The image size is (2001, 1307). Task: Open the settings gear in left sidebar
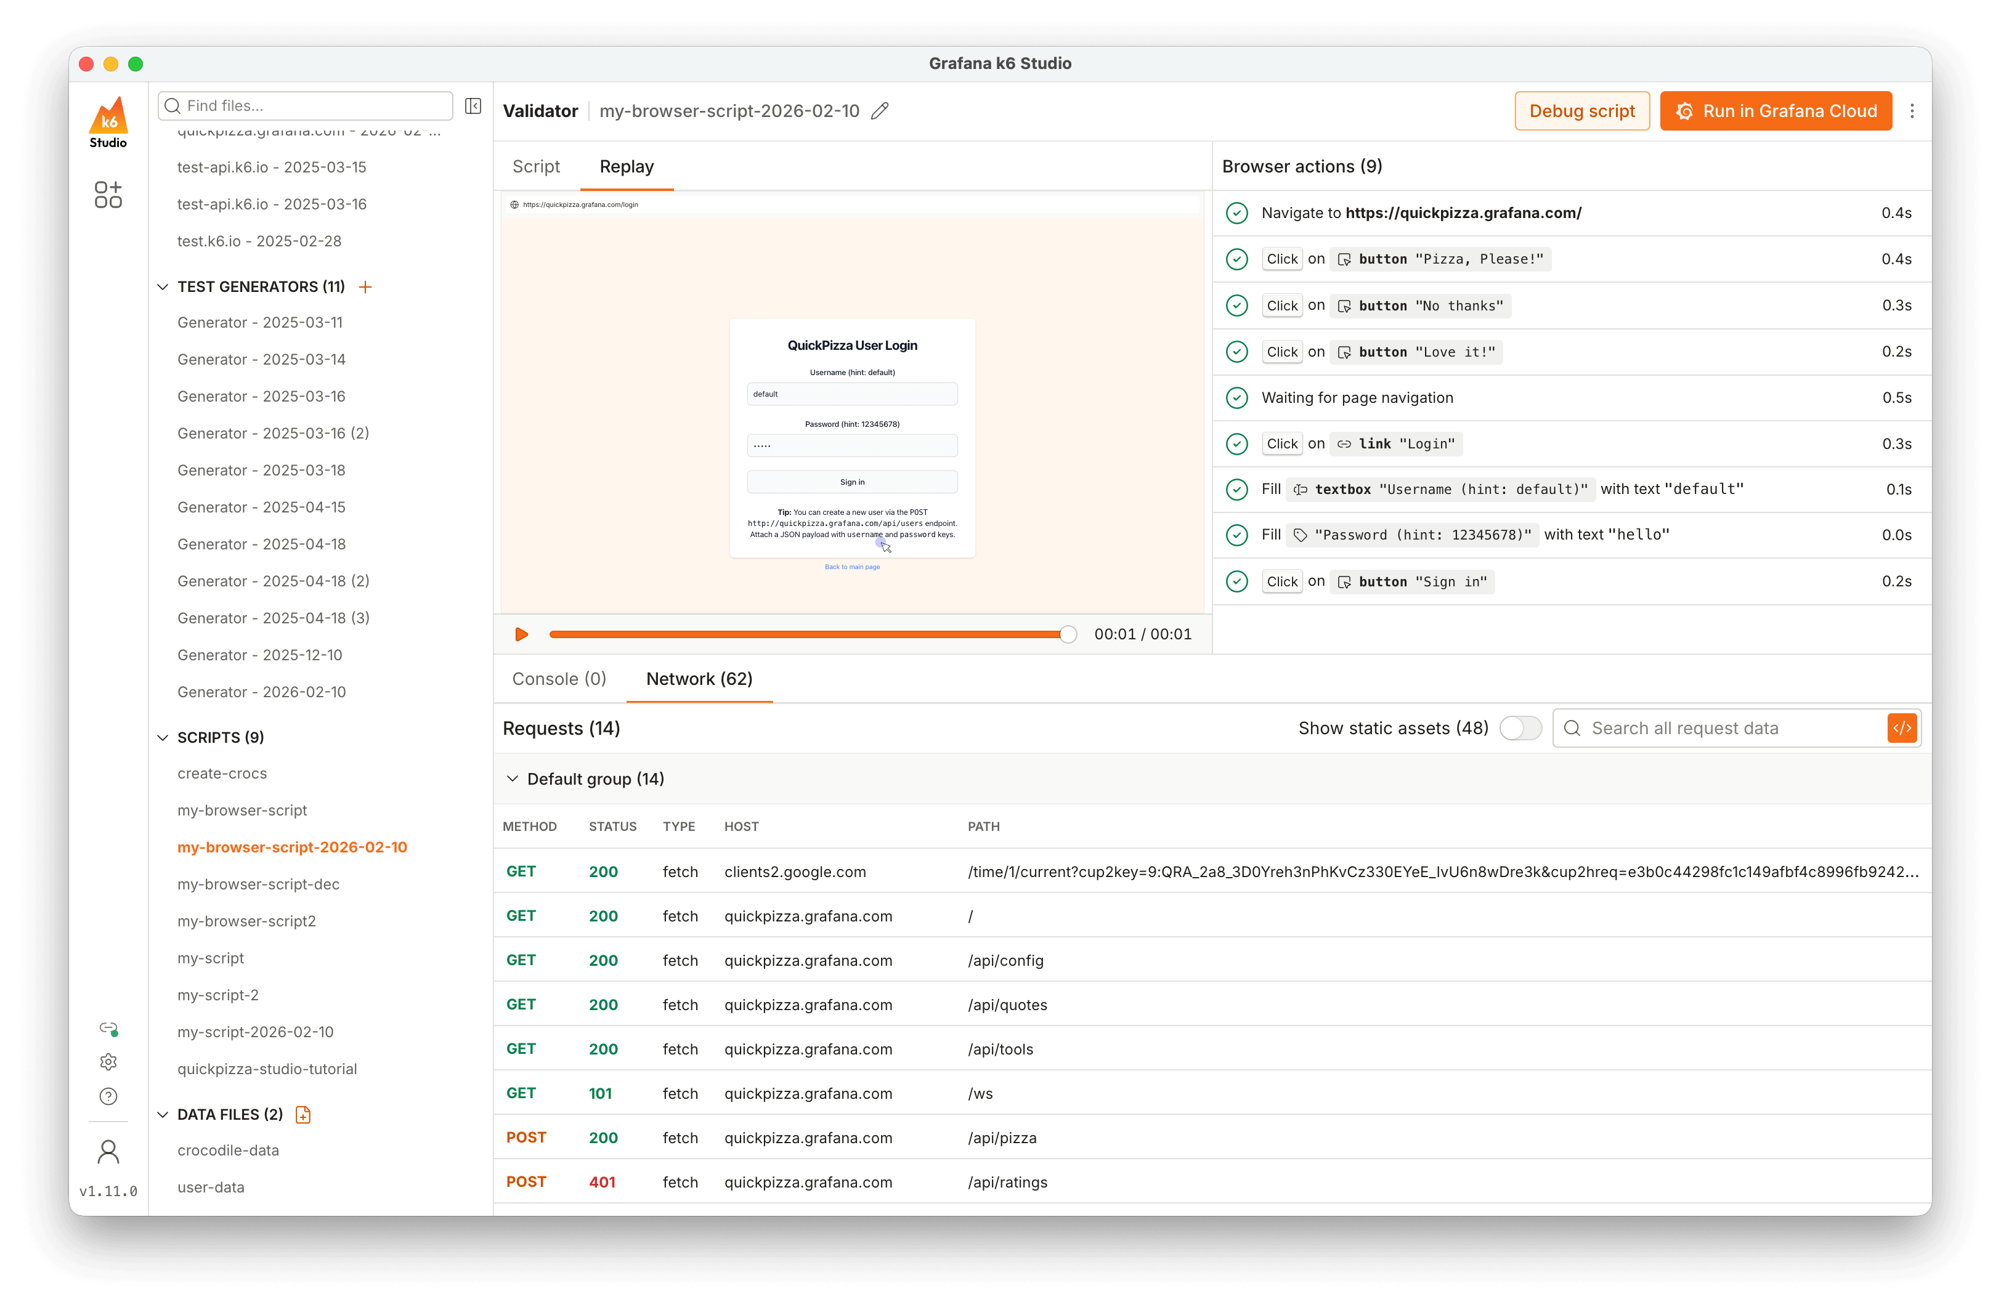(108, 1062)
